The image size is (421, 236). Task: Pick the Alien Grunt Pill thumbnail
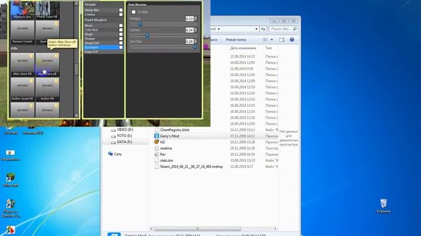click(22, 64)
